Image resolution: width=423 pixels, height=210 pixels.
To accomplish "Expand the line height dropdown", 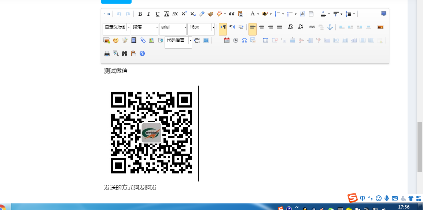I will (x=354, y=14).
